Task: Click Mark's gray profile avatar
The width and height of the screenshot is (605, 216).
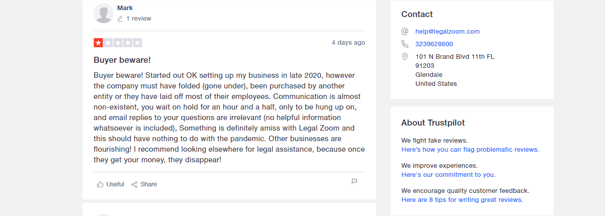Action: point(104,13)
